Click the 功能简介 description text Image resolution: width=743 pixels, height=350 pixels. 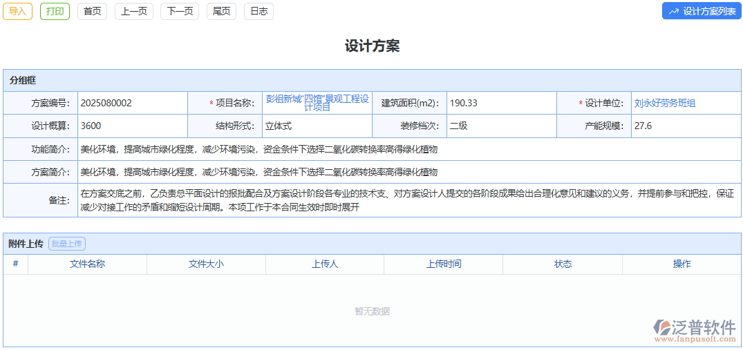coord(258,150)
